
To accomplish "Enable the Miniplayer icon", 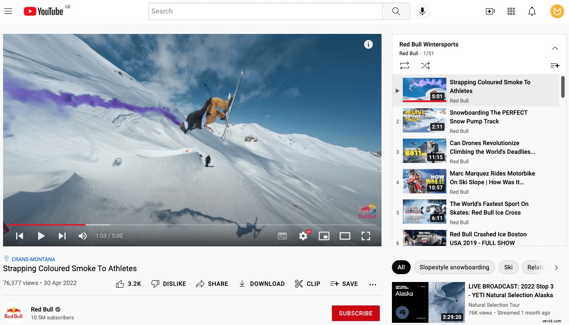I will pyautogui.click(x=324, y=235).
